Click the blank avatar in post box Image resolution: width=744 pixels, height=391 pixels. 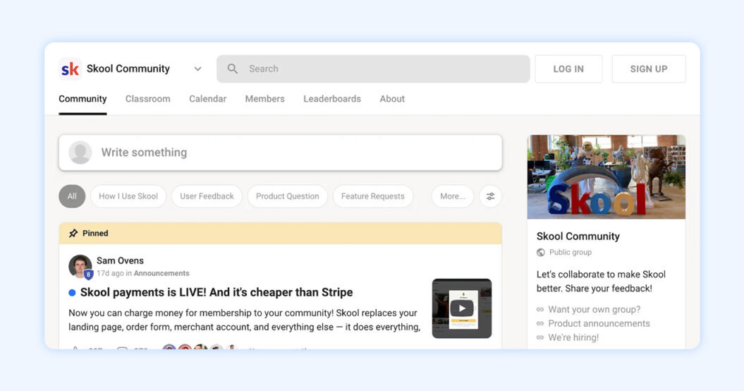tap(80, 152)
